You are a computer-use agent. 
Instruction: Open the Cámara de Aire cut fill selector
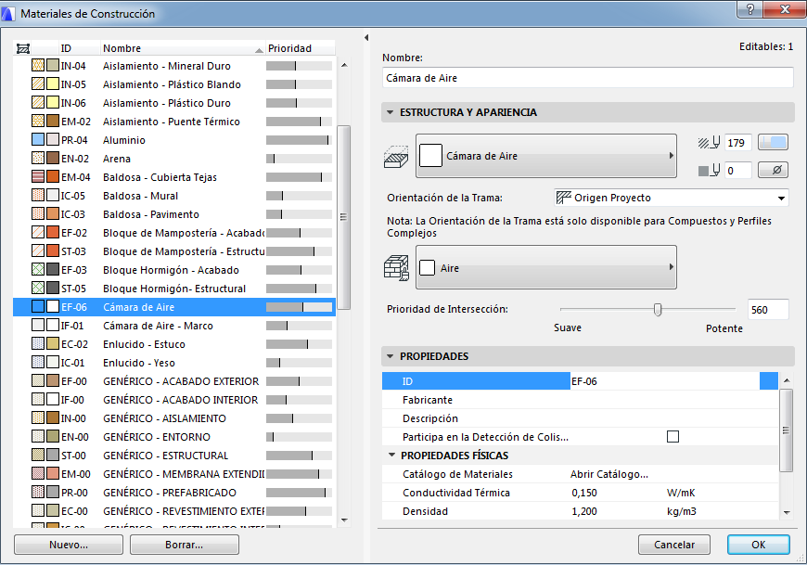pos(546,156)
